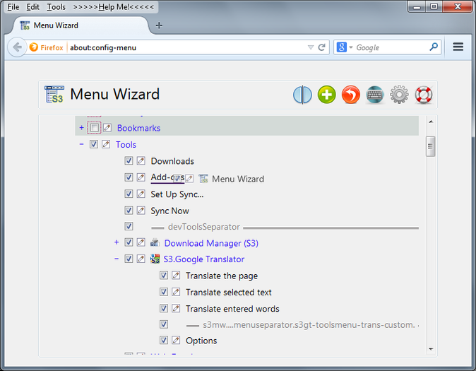Screen dimensions: 476x371
Task: Click the tree scrollbar thumb
Action: point(431,146)
